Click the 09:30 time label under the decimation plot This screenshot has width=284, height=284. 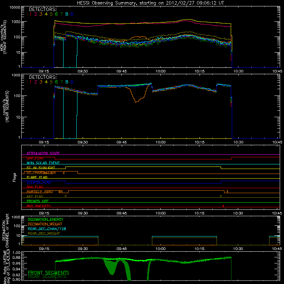[83, 249]
